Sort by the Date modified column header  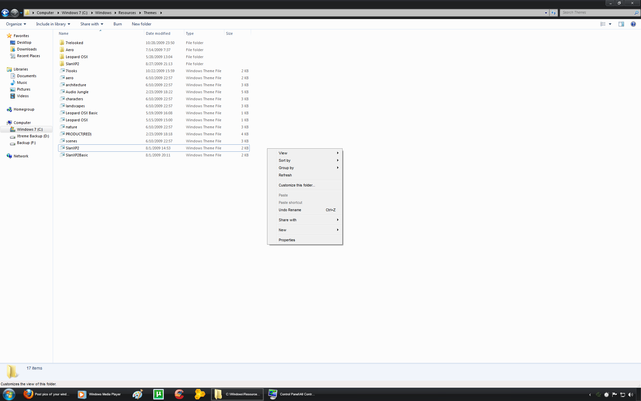pos(164,33)
